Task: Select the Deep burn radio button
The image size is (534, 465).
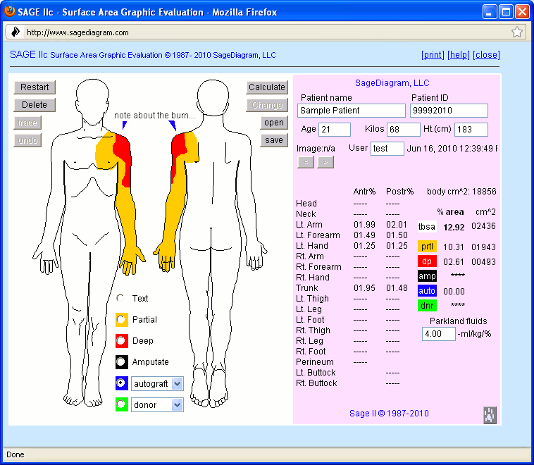Action: 120,341
